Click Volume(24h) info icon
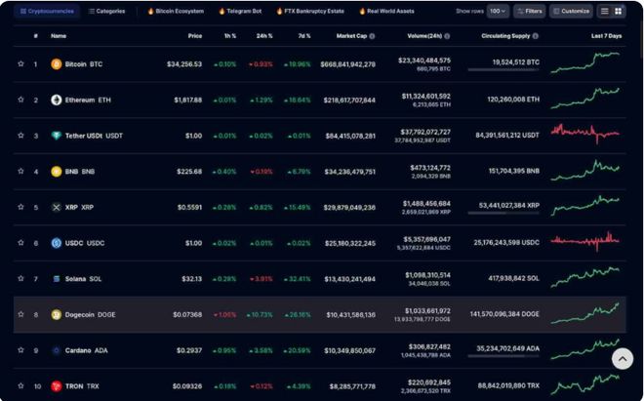 click(x=447, y=36)
